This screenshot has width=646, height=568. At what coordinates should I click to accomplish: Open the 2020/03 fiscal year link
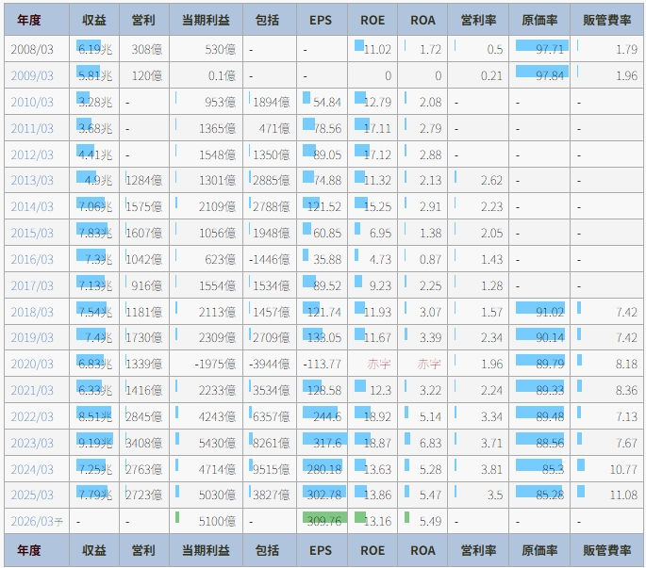coord(32,365)
